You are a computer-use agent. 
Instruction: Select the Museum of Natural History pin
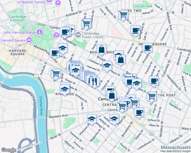[58, 3]
